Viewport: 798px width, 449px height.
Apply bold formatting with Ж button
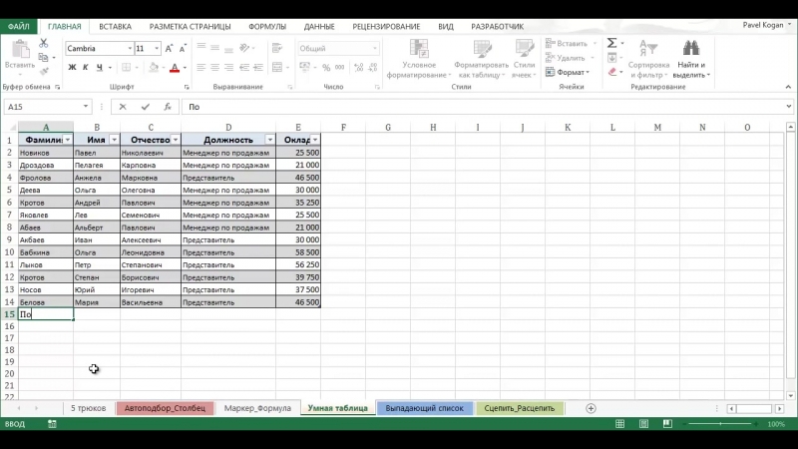pos(72,68)
